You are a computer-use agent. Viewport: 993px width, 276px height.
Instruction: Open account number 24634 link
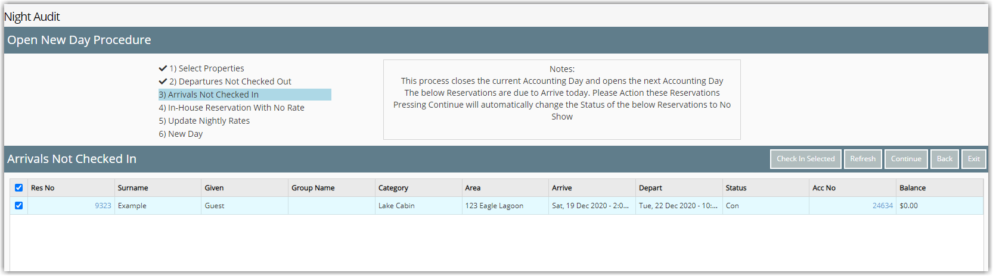[882, 206]
